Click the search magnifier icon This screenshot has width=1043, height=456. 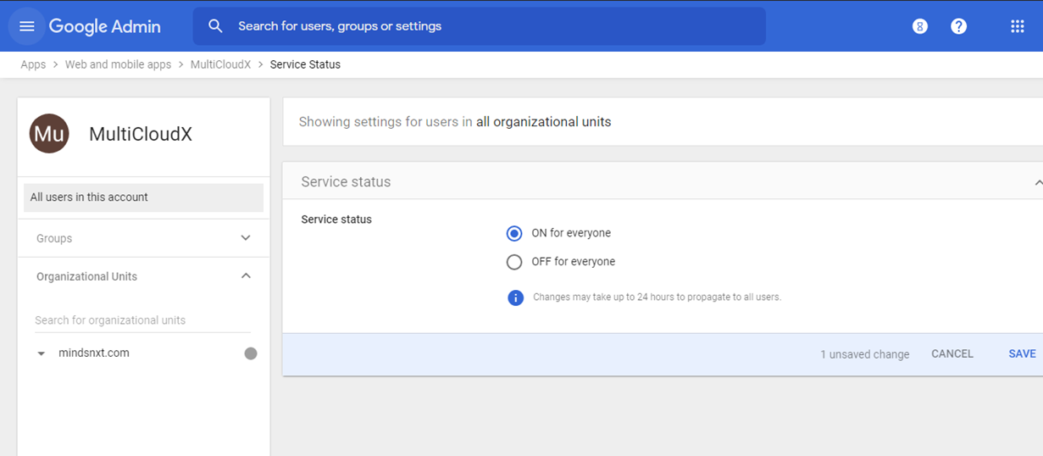[x=215, y=26]
